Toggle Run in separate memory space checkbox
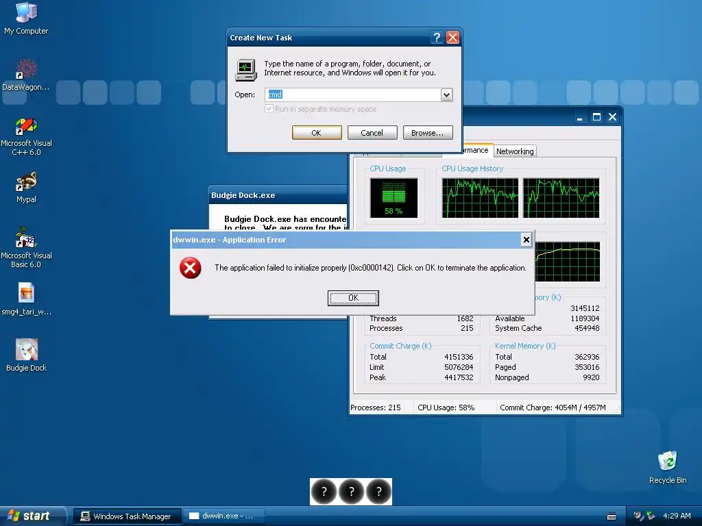This screenshot has height=526, width=702. tap(269, 109)
